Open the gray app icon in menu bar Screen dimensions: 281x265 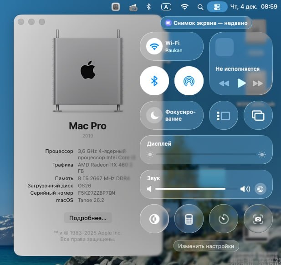(x=116, y=7)
